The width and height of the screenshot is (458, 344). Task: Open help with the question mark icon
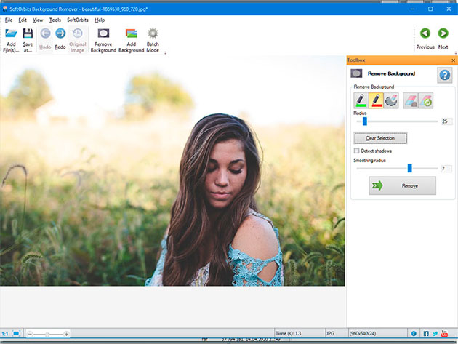click(x=444, y=75)
